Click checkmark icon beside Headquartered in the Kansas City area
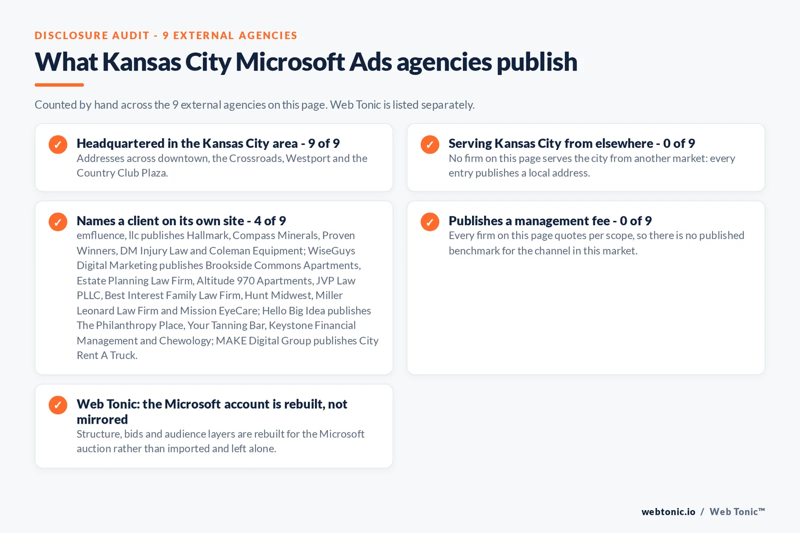800x533 pixels. pos(58,144)
